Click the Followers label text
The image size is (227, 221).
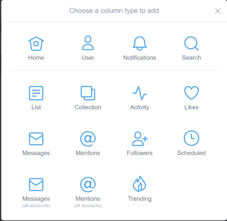click(x=140, y=153)
